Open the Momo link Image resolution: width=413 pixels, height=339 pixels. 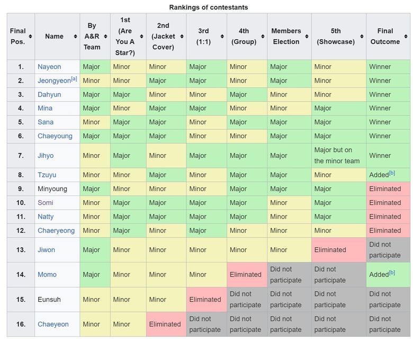47,274
